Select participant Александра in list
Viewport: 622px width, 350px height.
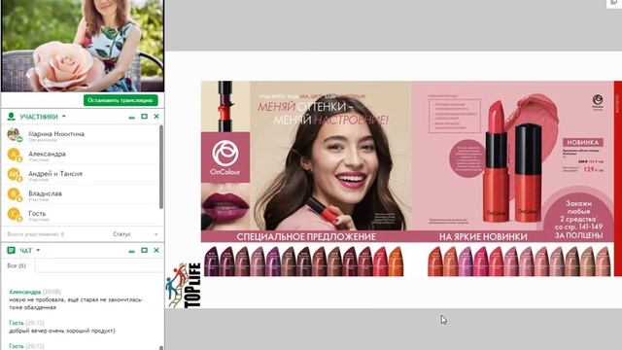(x=81, y=155)
